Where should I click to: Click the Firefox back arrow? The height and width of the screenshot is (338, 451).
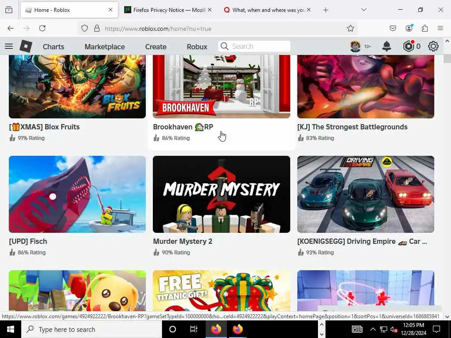click(11, 28)
